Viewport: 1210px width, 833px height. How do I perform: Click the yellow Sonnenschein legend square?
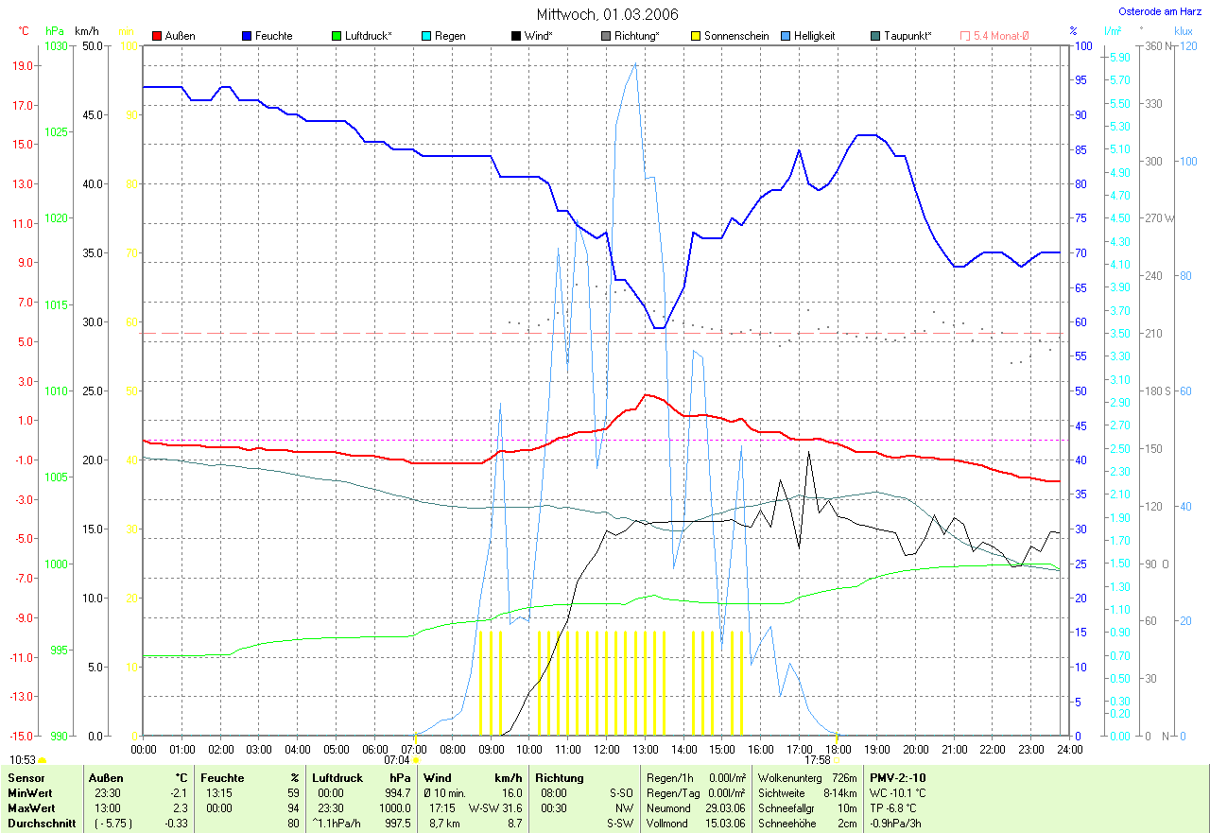(x=696, y=36)
